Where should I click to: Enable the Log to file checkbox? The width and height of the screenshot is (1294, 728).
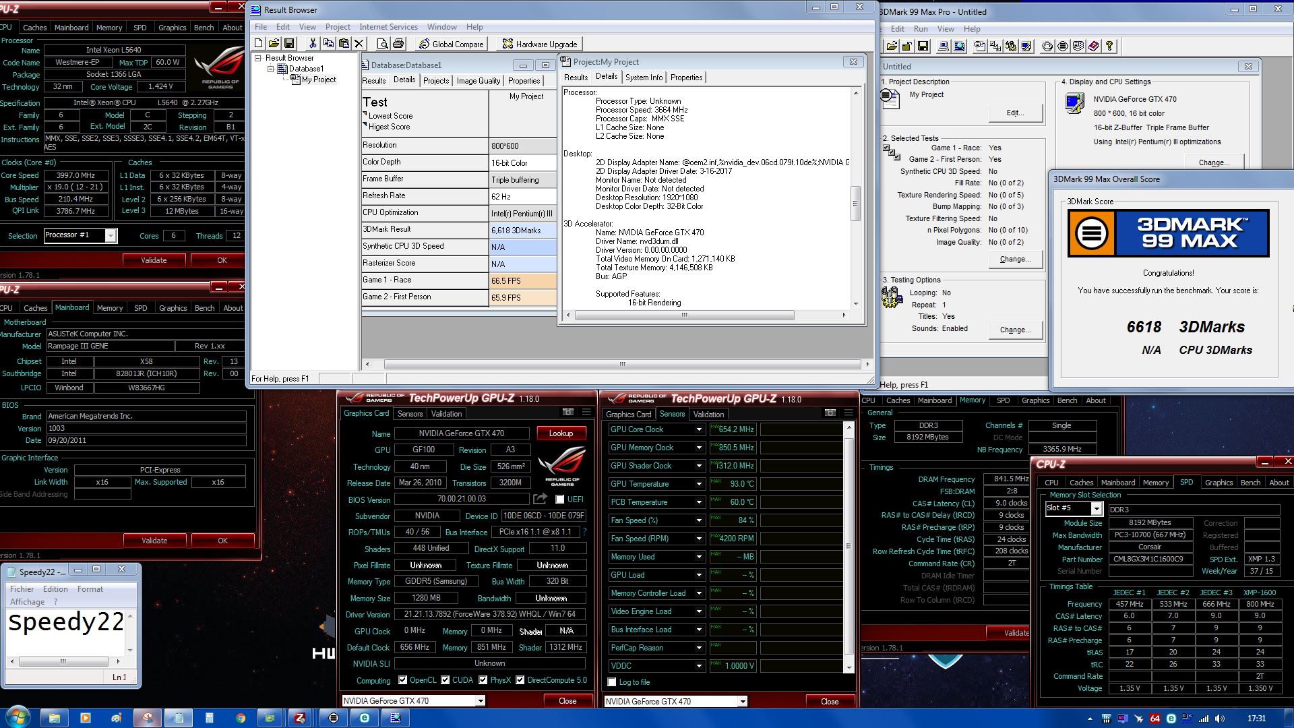click(612, 682)
